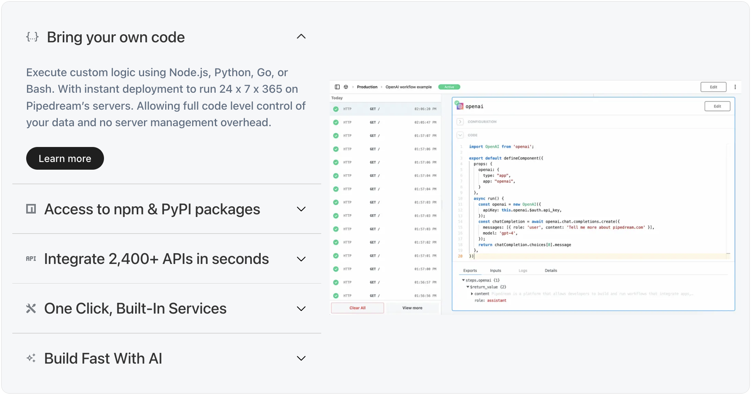The image size is (751, 394).
Task: Click the API icon beside Integrate heading
Action: pos(31,259)
